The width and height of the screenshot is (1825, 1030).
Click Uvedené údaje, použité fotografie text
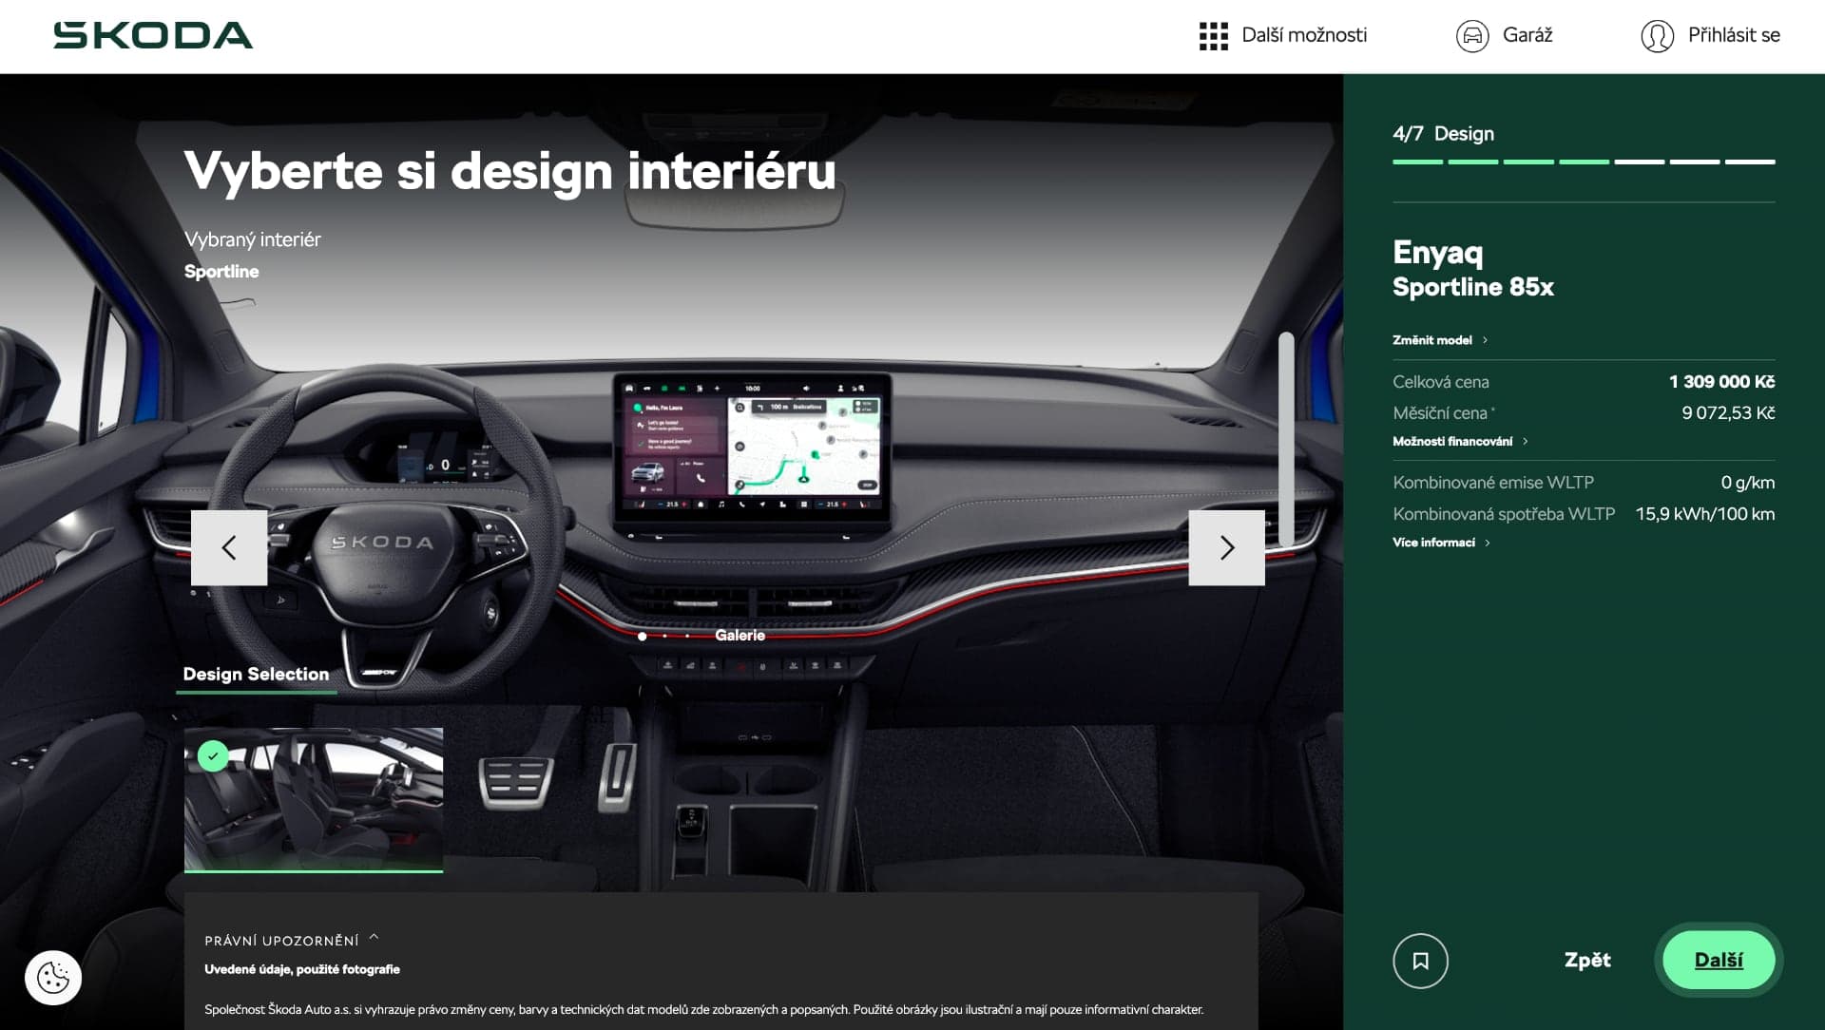click(302, 969)
